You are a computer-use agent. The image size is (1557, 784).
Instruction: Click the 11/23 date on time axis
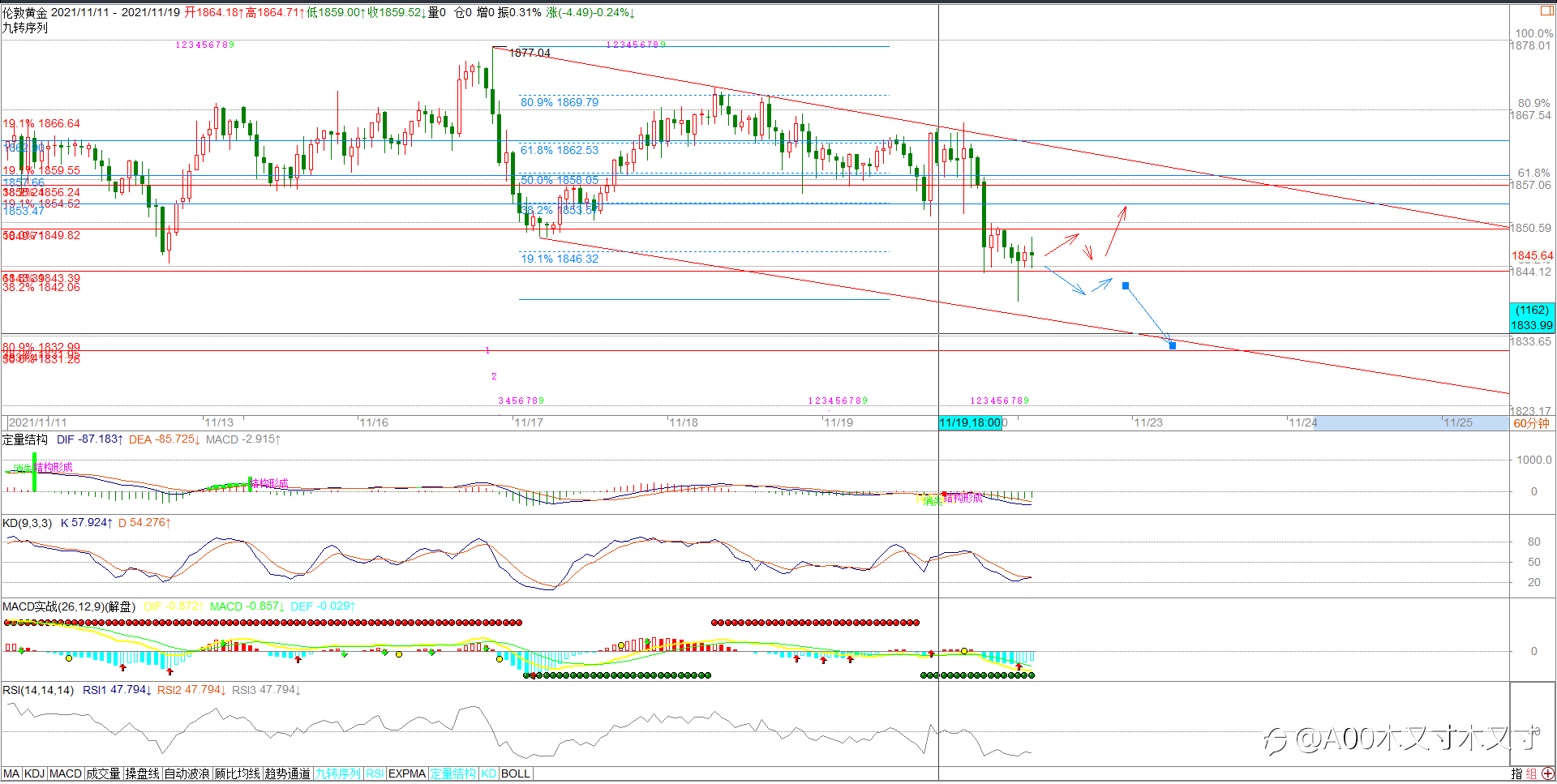pos(1148,422)
